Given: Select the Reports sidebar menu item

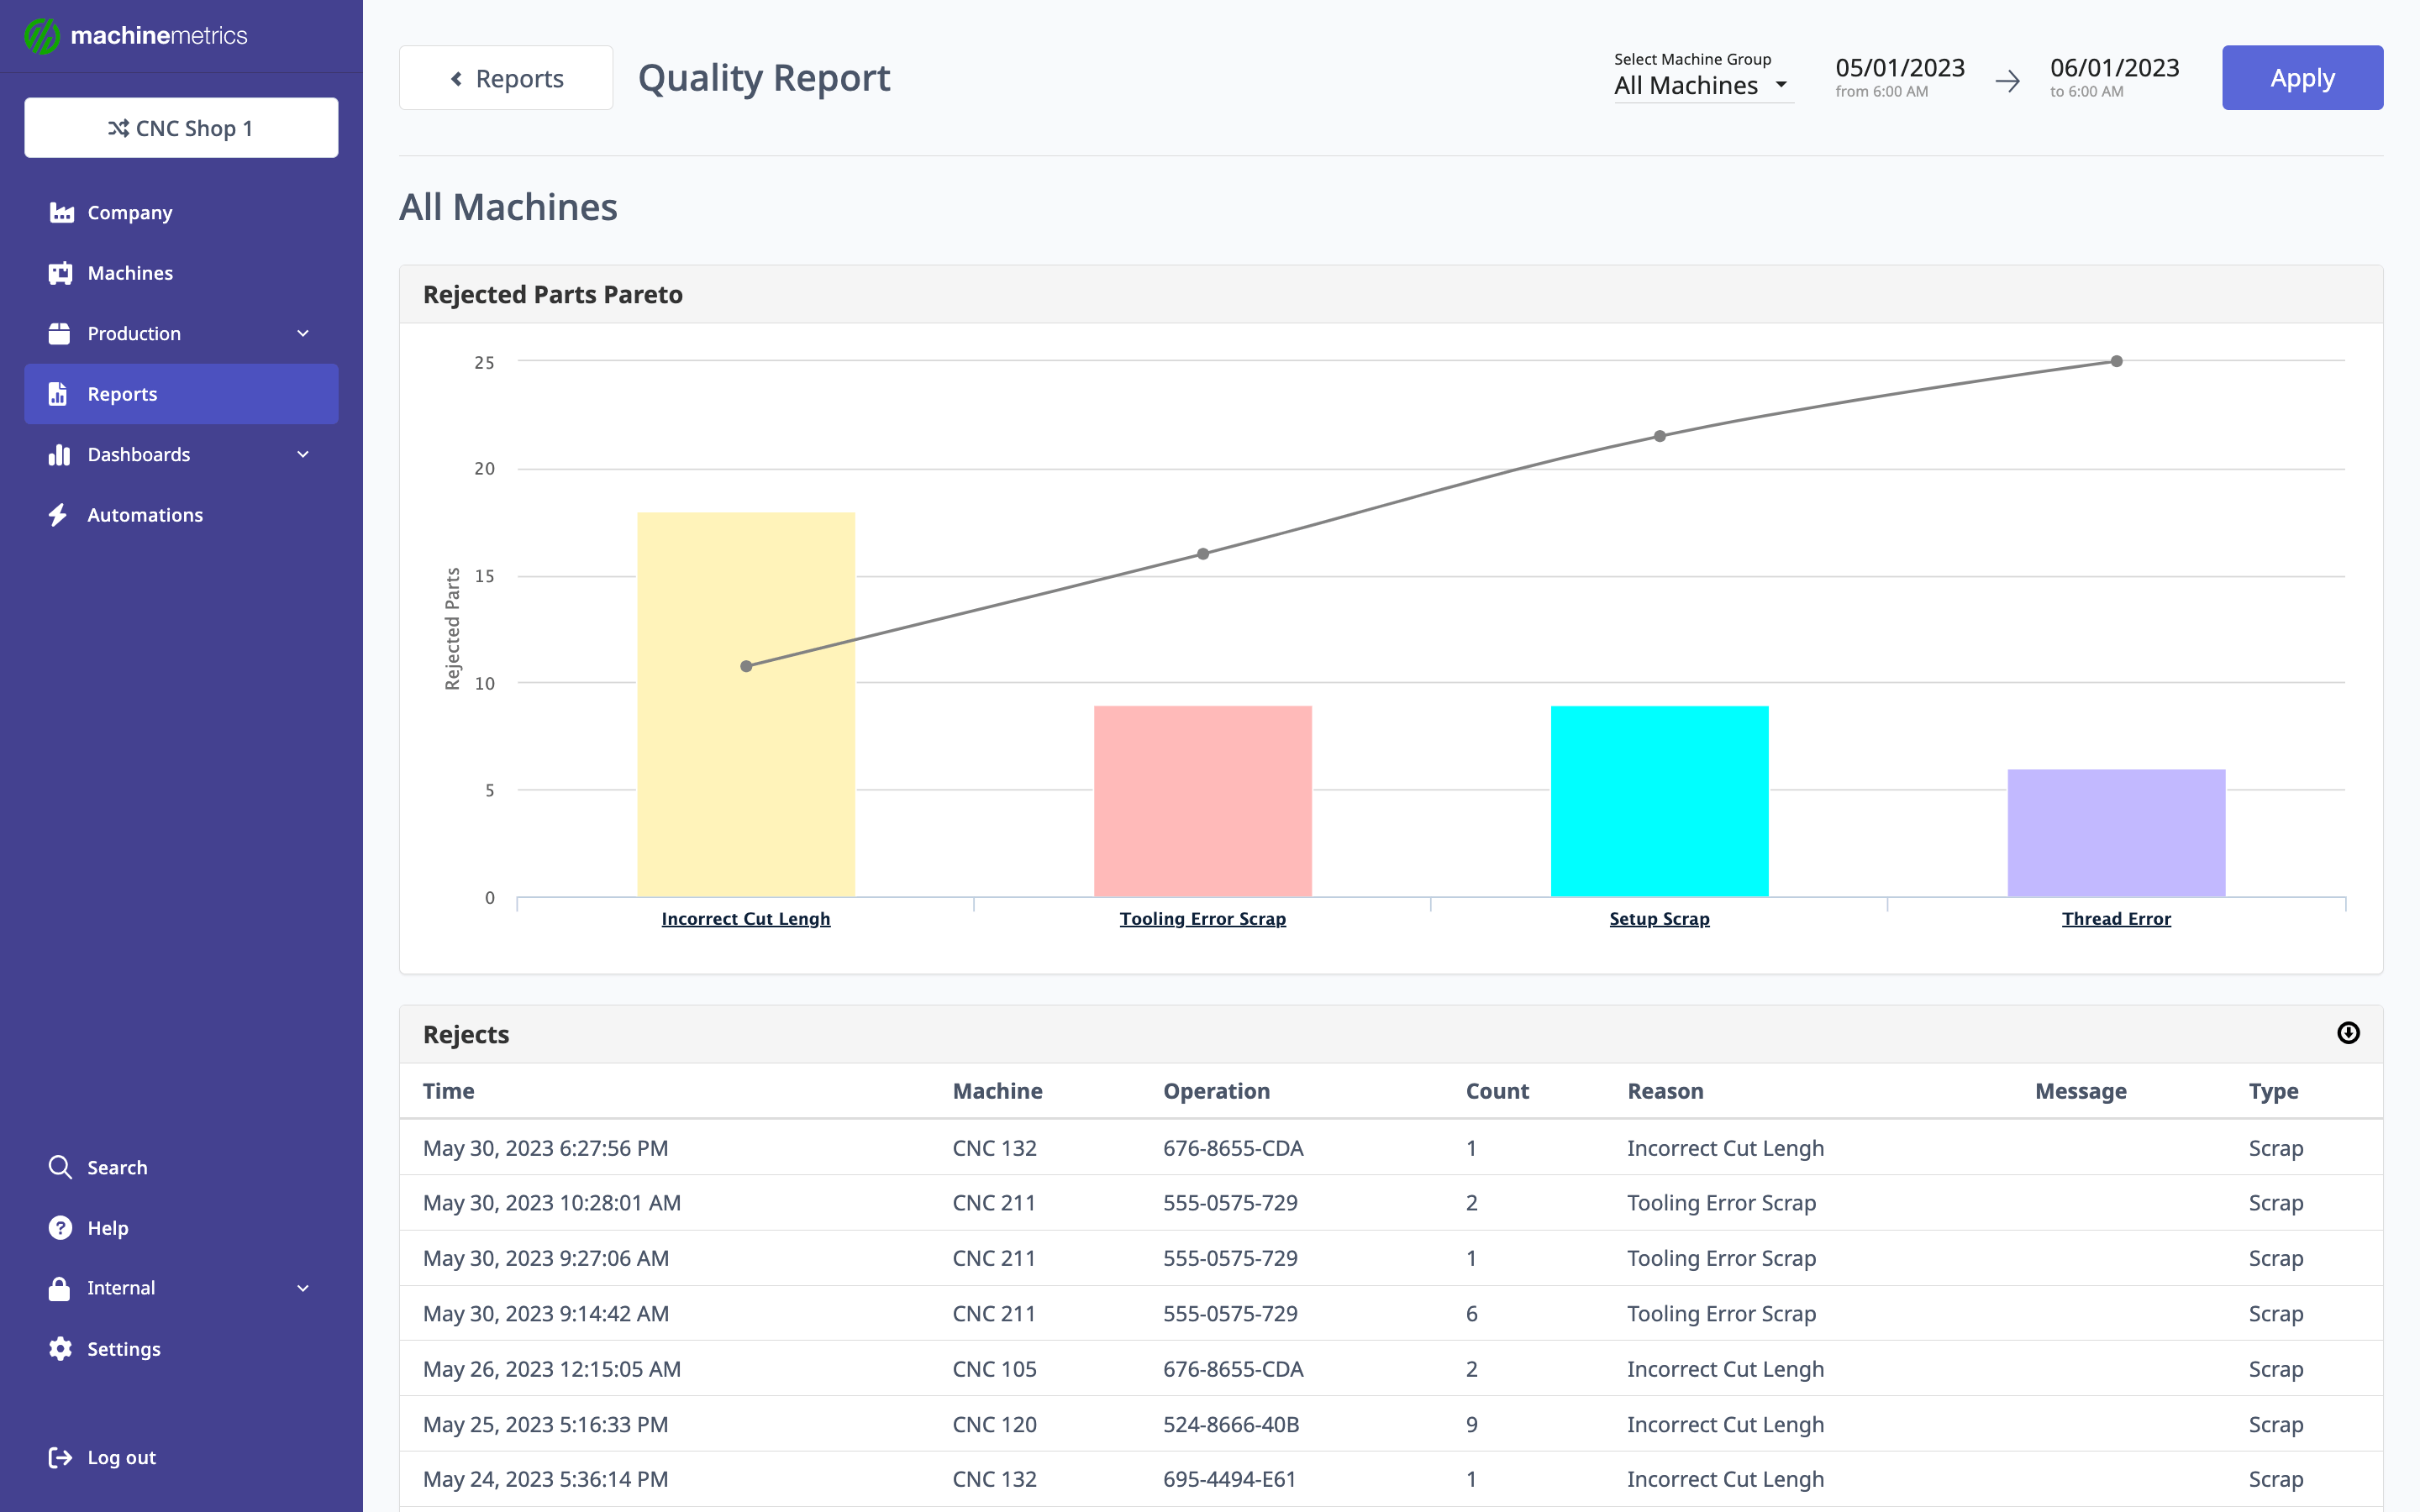Looking at the screenshot, I should coord(181,394).
